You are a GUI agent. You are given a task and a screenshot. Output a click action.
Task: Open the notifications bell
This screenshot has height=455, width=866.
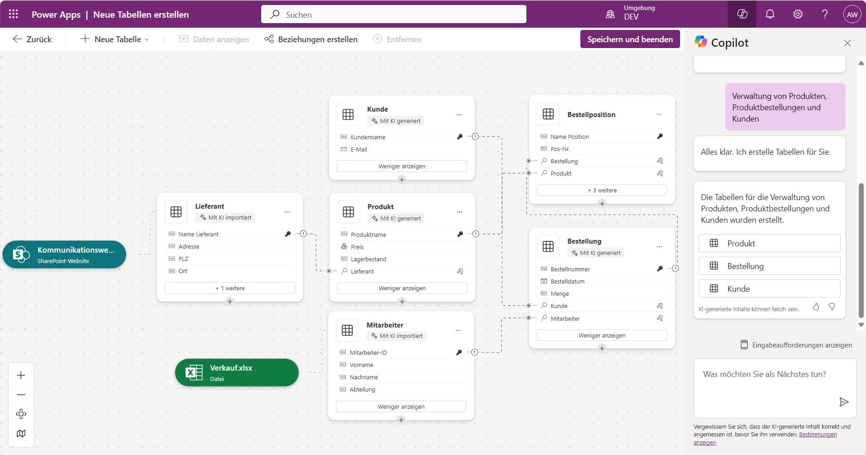tap(770, 14)
